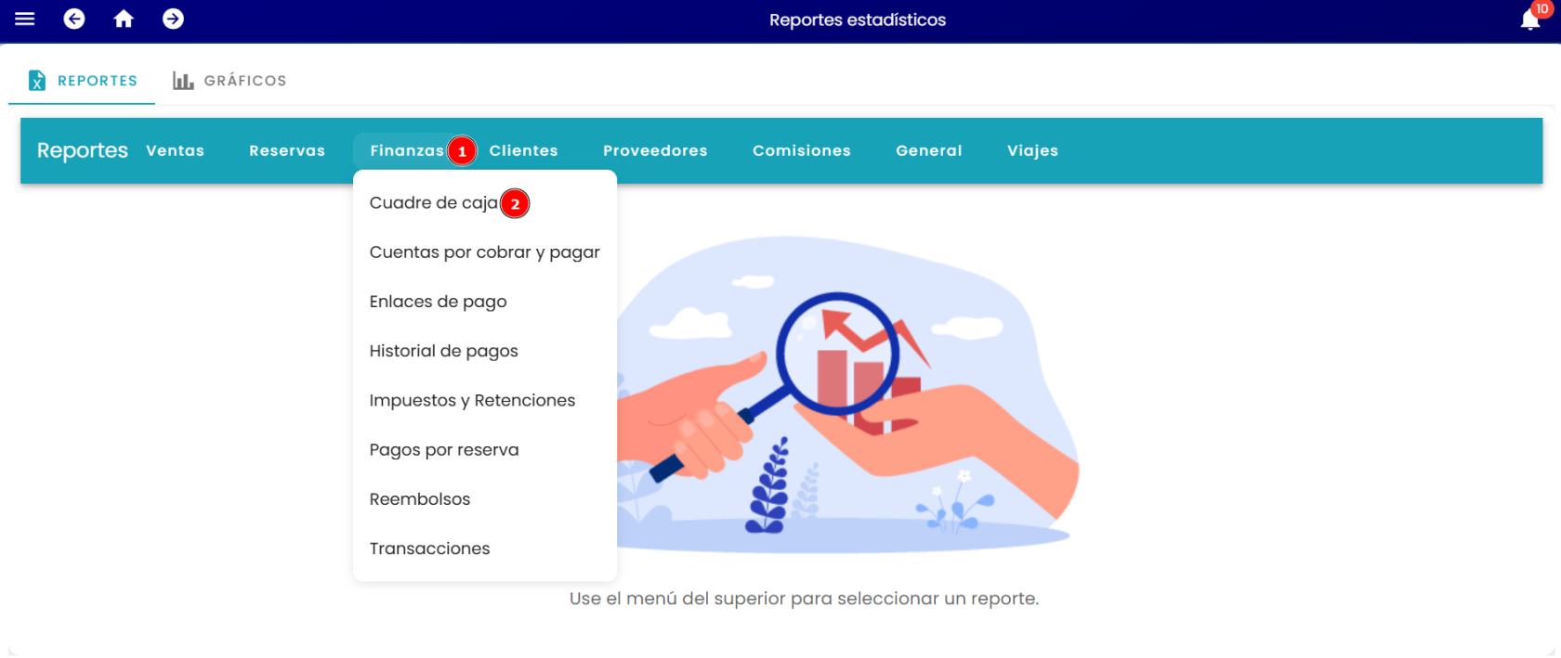
Task: Open the Proveedores reports menu
Action: (655, 150)
